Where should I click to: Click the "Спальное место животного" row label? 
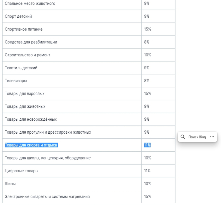click(x=30, y=3)
